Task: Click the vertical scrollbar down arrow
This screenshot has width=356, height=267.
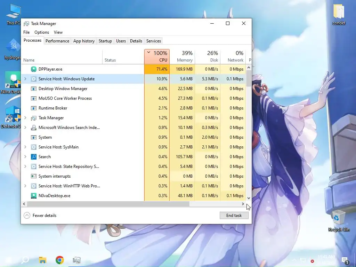Action: click(249, 198)
